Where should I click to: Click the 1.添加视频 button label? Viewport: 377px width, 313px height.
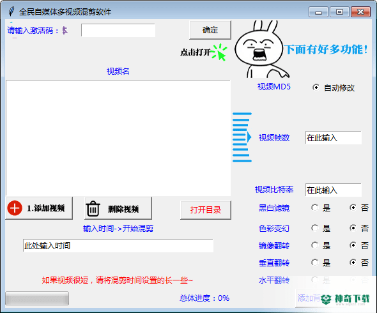[46, 208]
